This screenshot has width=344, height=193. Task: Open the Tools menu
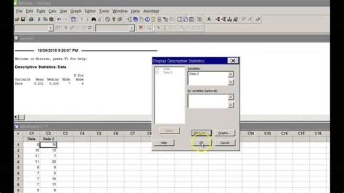click(x=104, y=11)
